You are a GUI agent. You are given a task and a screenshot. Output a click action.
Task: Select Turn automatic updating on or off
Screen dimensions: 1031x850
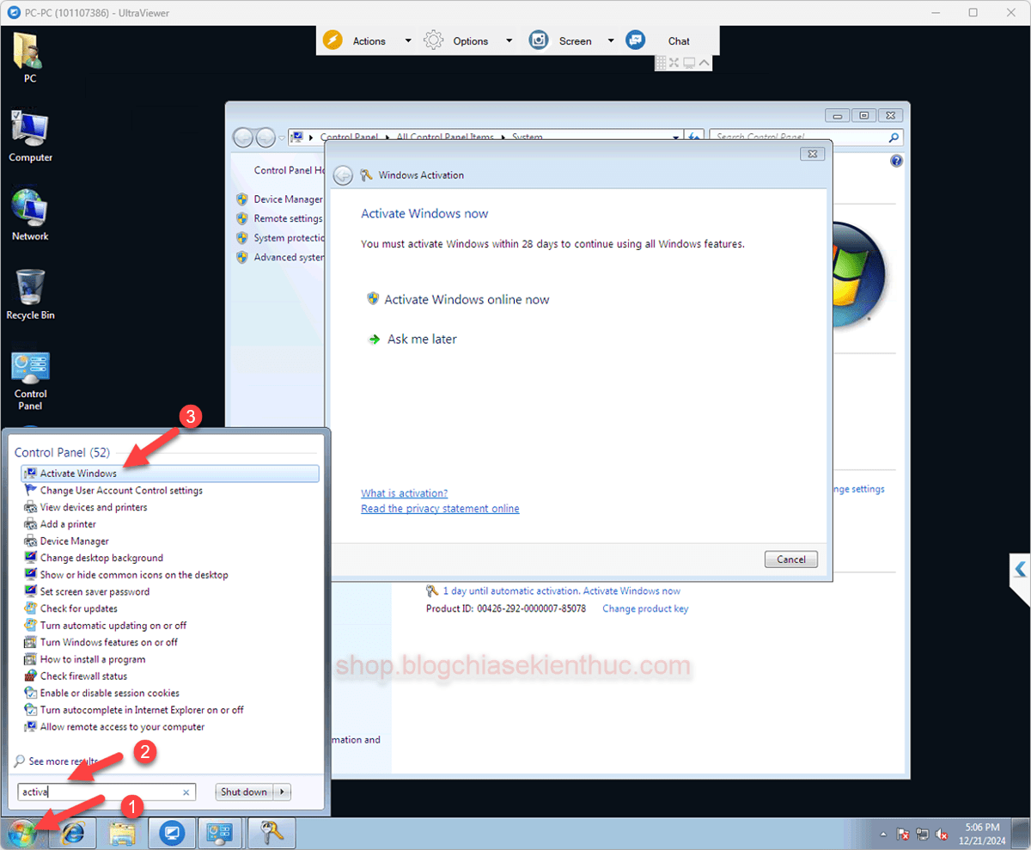pyautogui.click(x=113, y=626)
